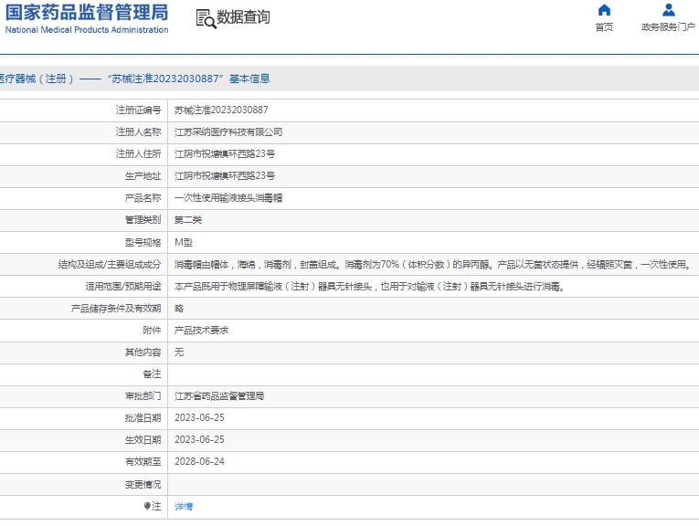Click registrant name 江苏采纳医疗科技有限公司

(228, 132)
